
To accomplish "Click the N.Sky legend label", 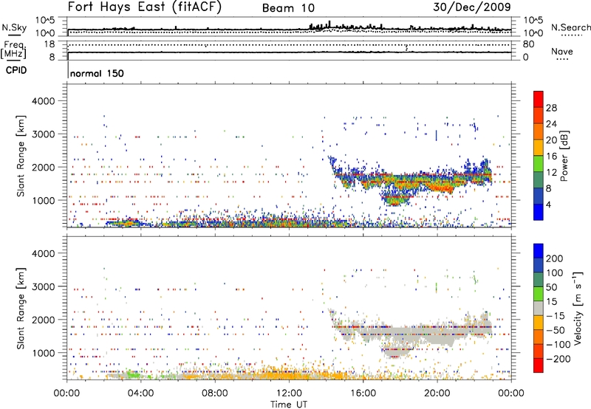I will pyautogui.click(x=14, y=27).
